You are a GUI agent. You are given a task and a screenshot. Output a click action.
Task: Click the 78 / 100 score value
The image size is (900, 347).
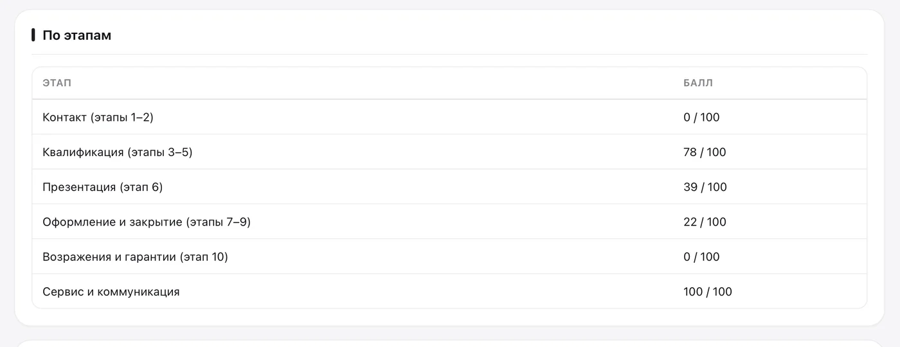point(705,152)
